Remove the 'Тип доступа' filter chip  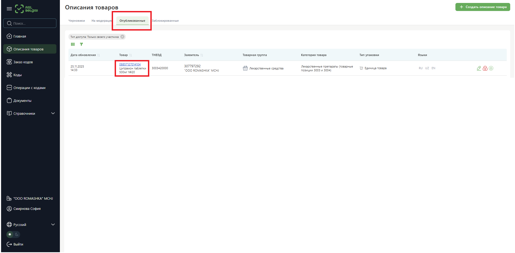[122, 37]
